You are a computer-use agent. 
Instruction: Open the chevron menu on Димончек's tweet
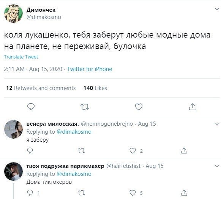(x=217, y=9)
